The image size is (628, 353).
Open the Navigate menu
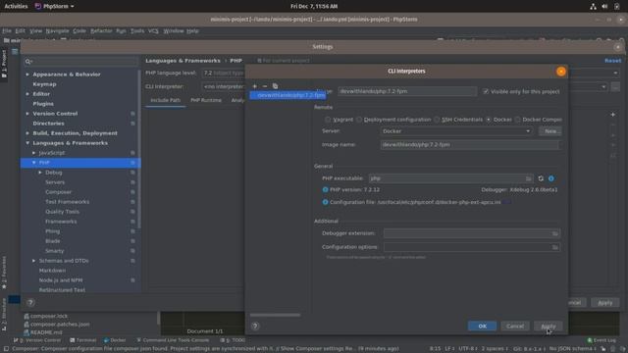pyautogui.click(x=57, y=30)
